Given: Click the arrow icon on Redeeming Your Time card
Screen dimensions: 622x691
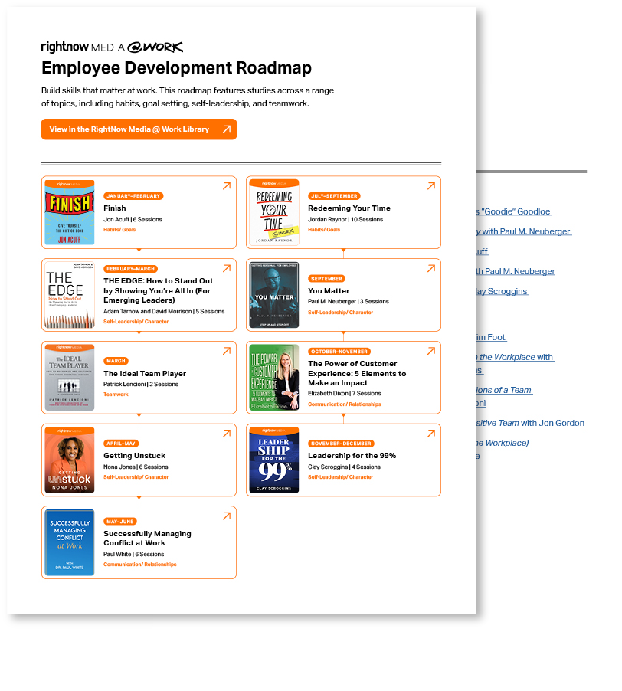Looking at the screenshot, I should (430, 186).
